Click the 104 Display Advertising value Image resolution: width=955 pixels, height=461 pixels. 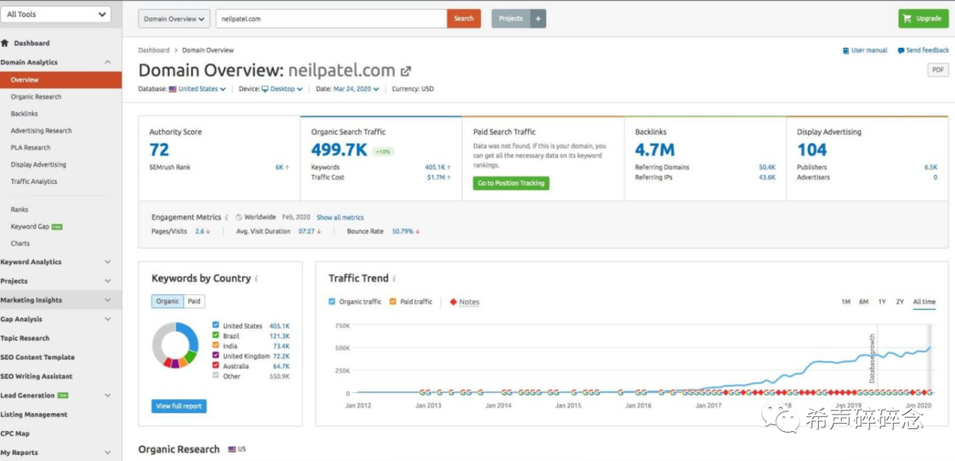[812, 149]
